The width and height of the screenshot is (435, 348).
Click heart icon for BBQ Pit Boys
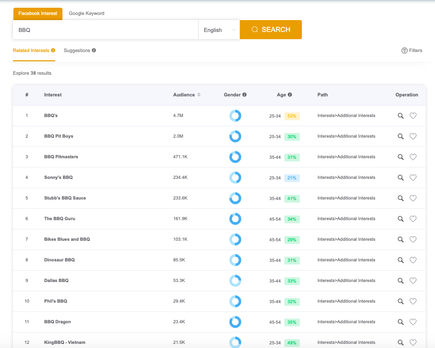413,136
